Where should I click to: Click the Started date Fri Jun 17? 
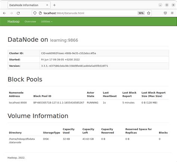60,60
